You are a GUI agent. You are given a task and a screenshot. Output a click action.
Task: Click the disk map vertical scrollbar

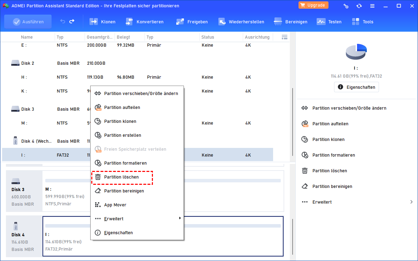pyautogui.click(x=292, y=237)
